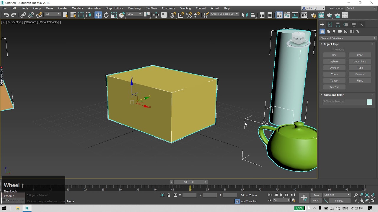
Task: Activate the Select and Move tool
Action: point(98,15)
